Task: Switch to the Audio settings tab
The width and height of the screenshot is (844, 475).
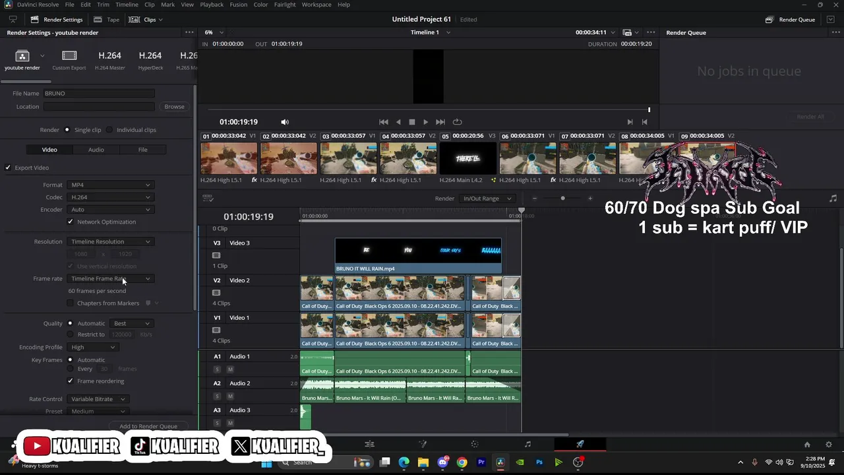Action: tap(96, 150)
